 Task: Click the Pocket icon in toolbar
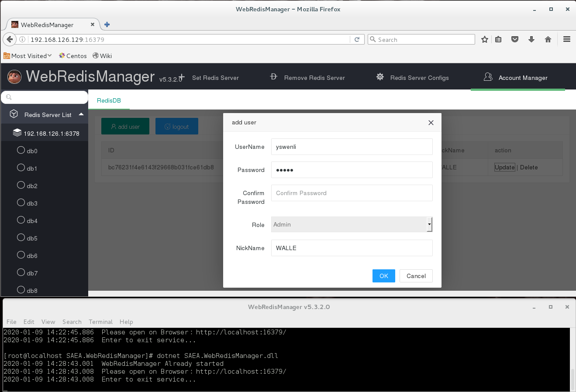click(515, 39)
